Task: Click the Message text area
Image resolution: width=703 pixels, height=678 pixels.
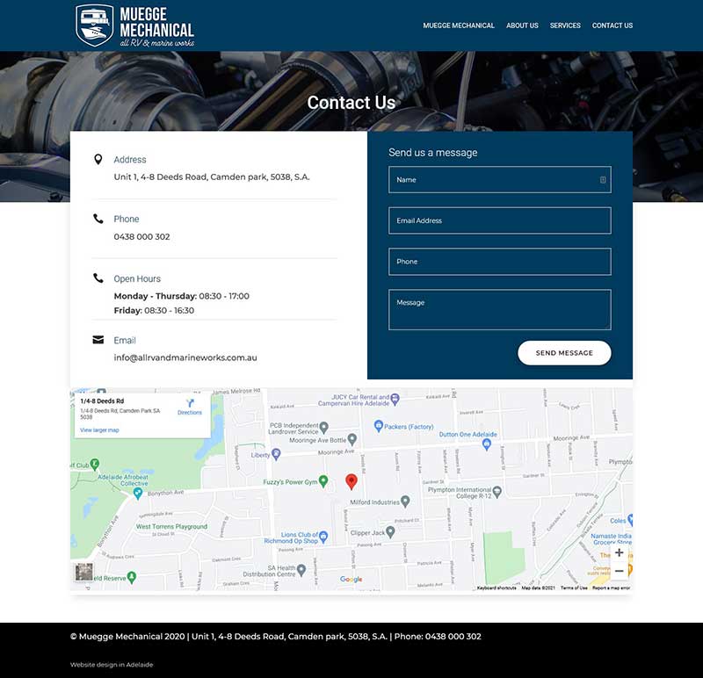Action: point(498,309)
